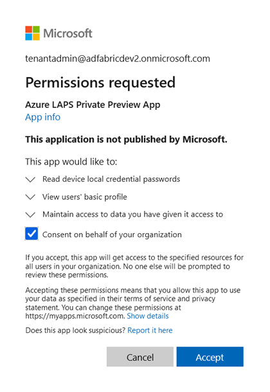The image size is (270, 392).
Task: Click the 'Read device local credential passwords' text
Action: [x=111, y=179]
